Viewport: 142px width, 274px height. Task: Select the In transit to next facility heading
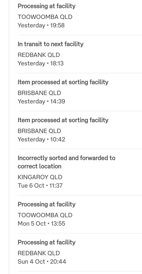(x=51, y=44)
